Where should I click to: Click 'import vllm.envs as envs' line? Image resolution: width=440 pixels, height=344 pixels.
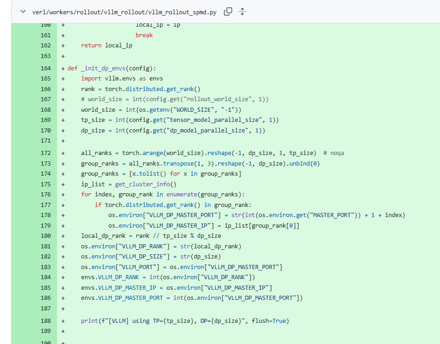pos(122,79)
